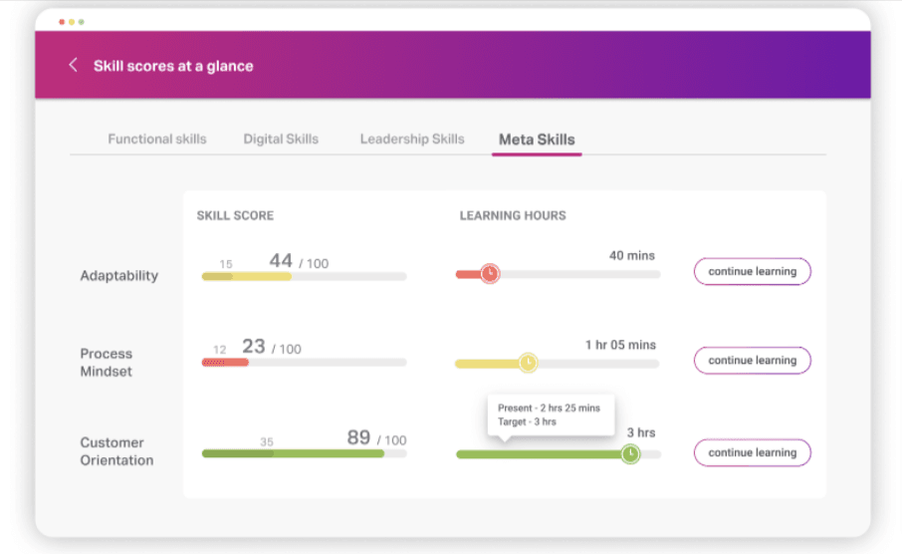The width and height of the screenshot is (902, 554).
Task: Click the red clock icon for Adaptability
Action: pyautogui.click(x=489, y=274)
